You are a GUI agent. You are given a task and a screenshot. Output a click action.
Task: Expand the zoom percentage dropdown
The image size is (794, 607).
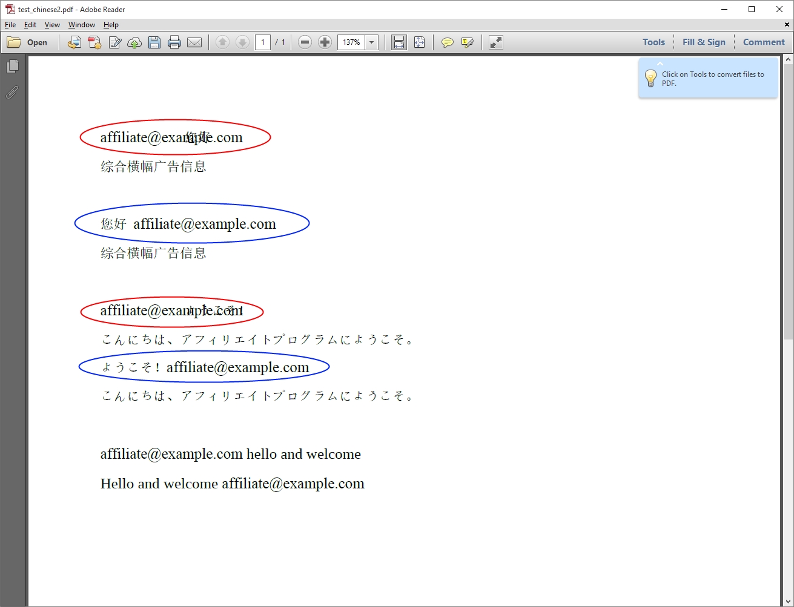point(372,42)
